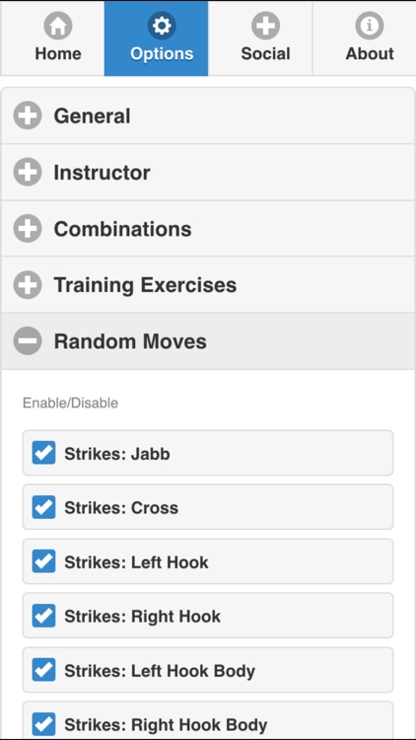Expand the General section header
This screenshot has height=740, width=416.
pyautogui.click(x=208, y=115)
